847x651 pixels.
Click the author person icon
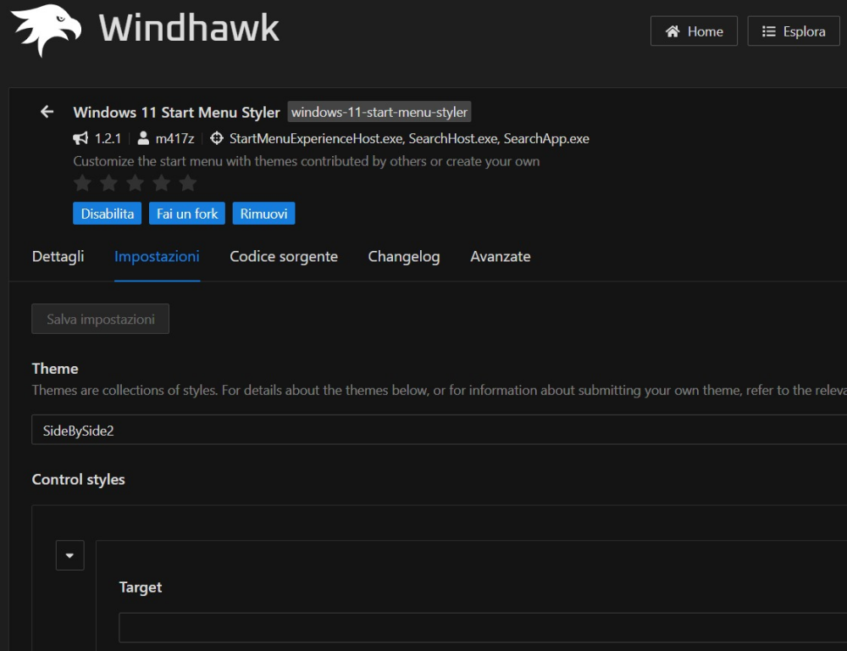coord(143,138)
